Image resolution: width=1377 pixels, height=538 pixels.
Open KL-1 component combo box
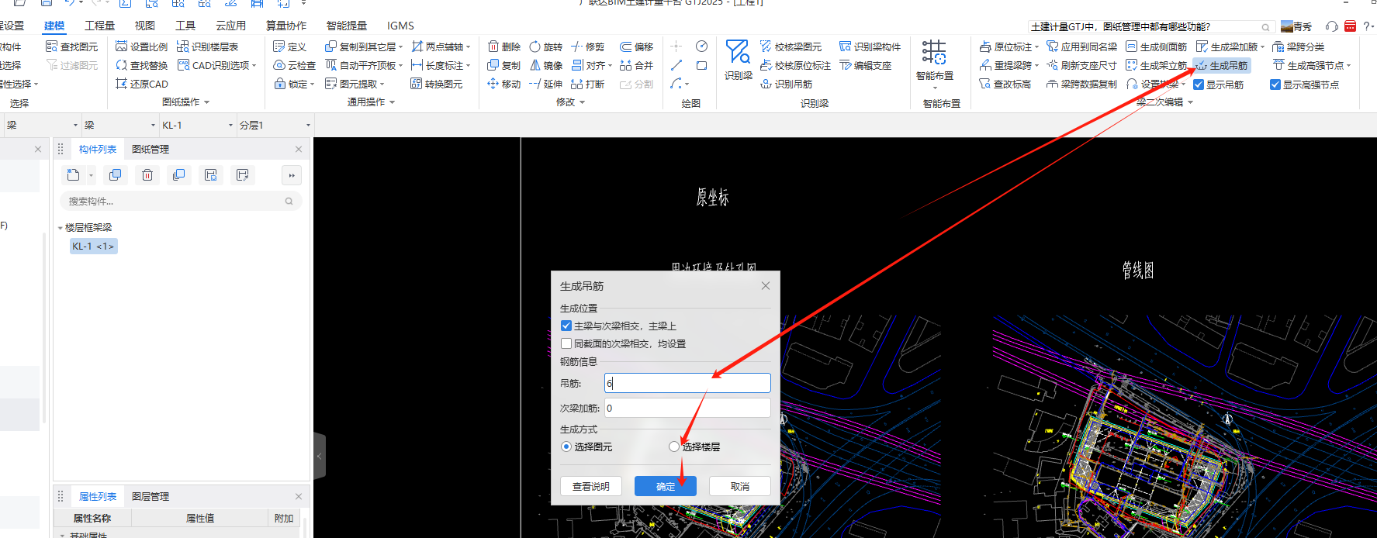pyautogui.click(x=197, y=125)
